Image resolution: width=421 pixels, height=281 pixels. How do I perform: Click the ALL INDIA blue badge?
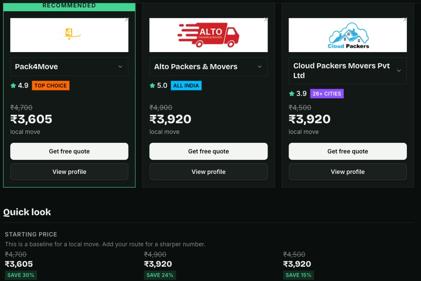click(x=186, y=85)
